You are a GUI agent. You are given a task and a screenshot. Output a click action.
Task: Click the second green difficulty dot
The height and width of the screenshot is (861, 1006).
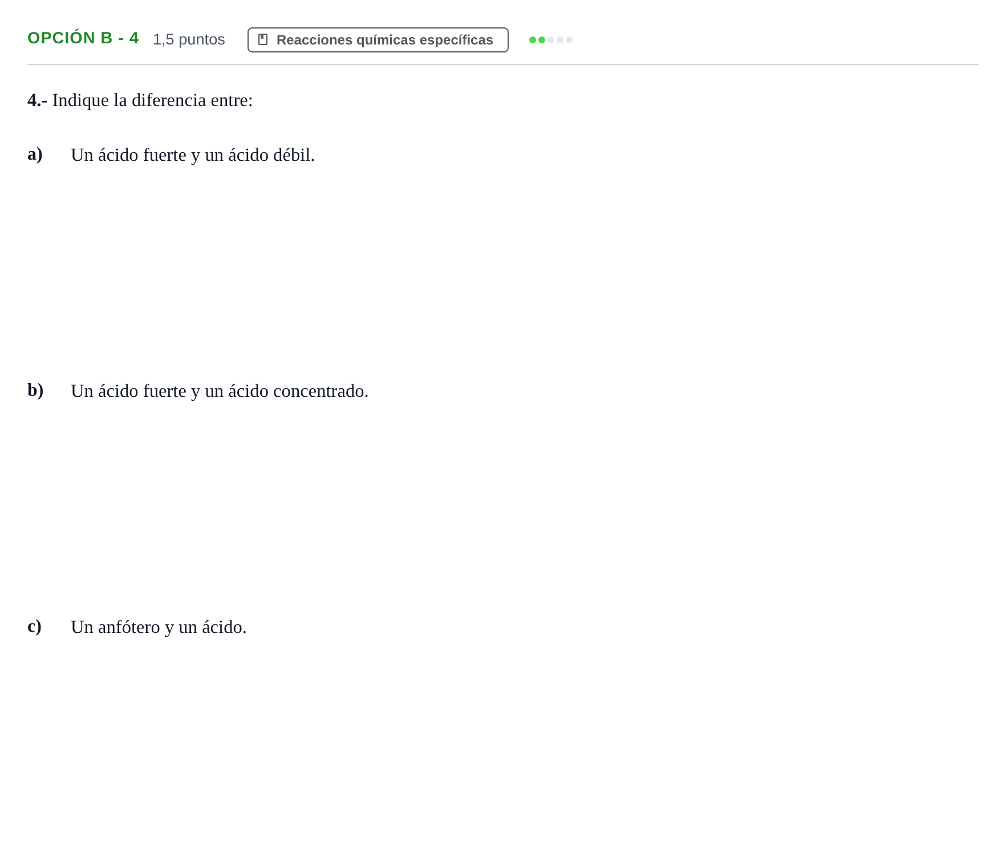[542, 40]
